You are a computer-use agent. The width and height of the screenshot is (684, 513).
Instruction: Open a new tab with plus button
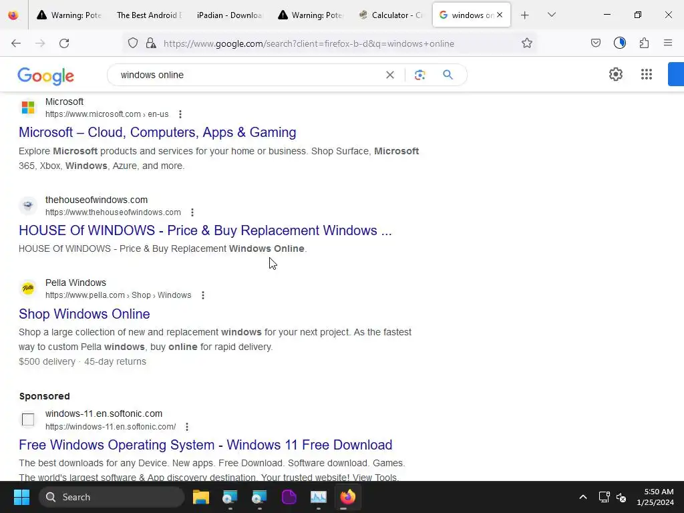(525, 15)
